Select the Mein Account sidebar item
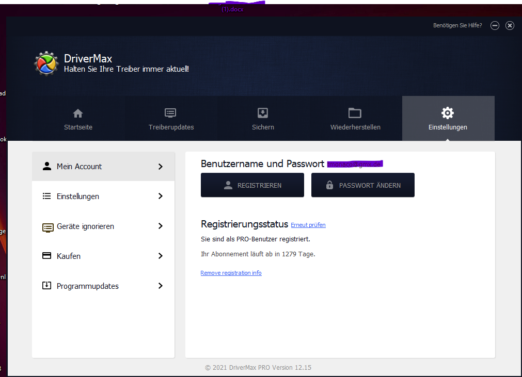Screen dimensions: 522x377 (103, 167)
